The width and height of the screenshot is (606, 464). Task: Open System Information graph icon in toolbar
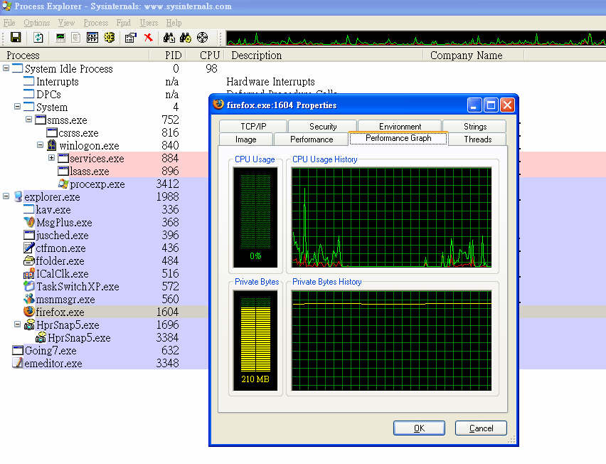(x=60, y=38)
